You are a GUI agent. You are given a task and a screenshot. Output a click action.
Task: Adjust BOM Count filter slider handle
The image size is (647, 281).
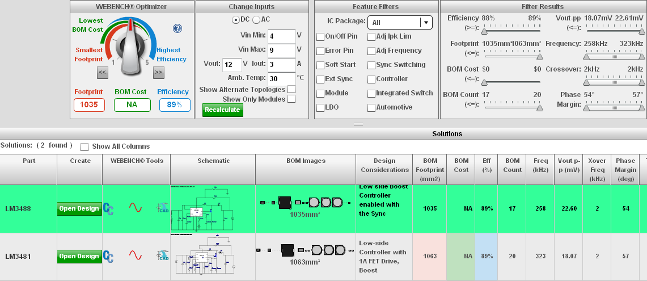pos(540,108)
